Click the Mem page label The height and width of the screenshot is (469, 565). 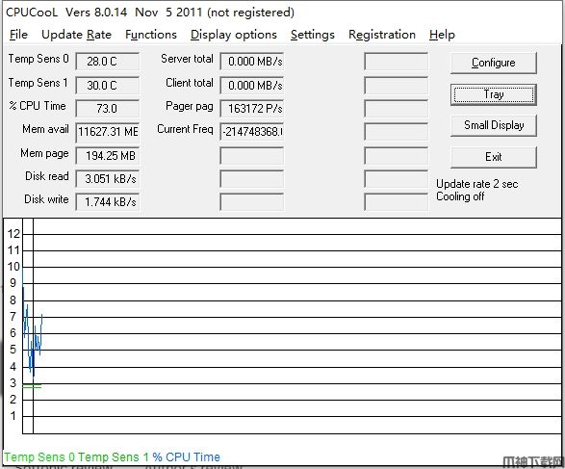(x=44, y=153)
